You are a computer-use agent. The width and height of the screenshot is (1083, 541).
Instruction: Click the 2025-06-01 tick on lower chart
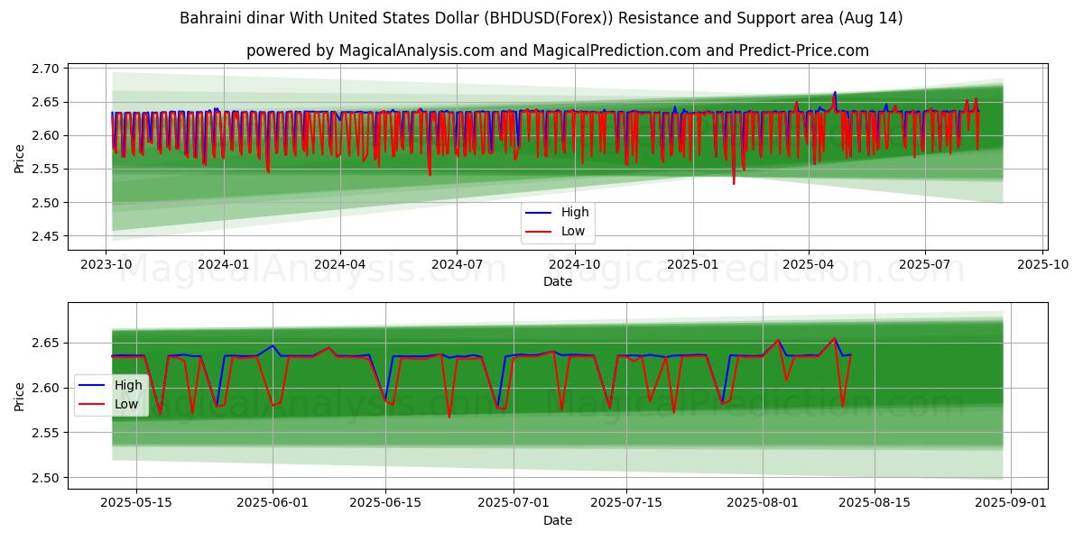[x=273, y=503]
